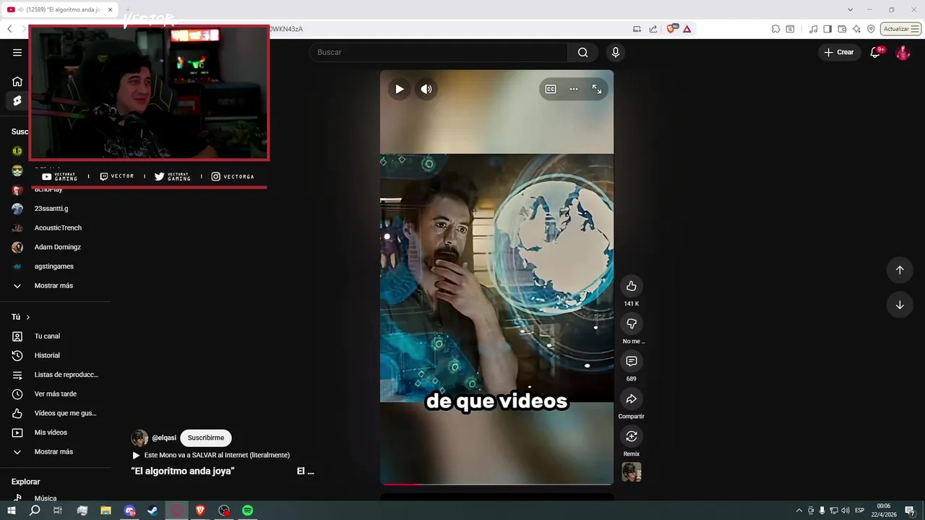The height and width of the screenshot is (520, 925).
Task: Open the @elqasi channel link
Action: (164, 438)
